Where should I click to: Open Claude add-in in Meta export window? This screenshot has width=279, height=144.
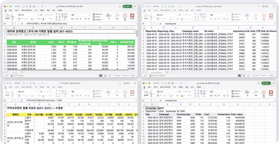(x=271, y=16)
